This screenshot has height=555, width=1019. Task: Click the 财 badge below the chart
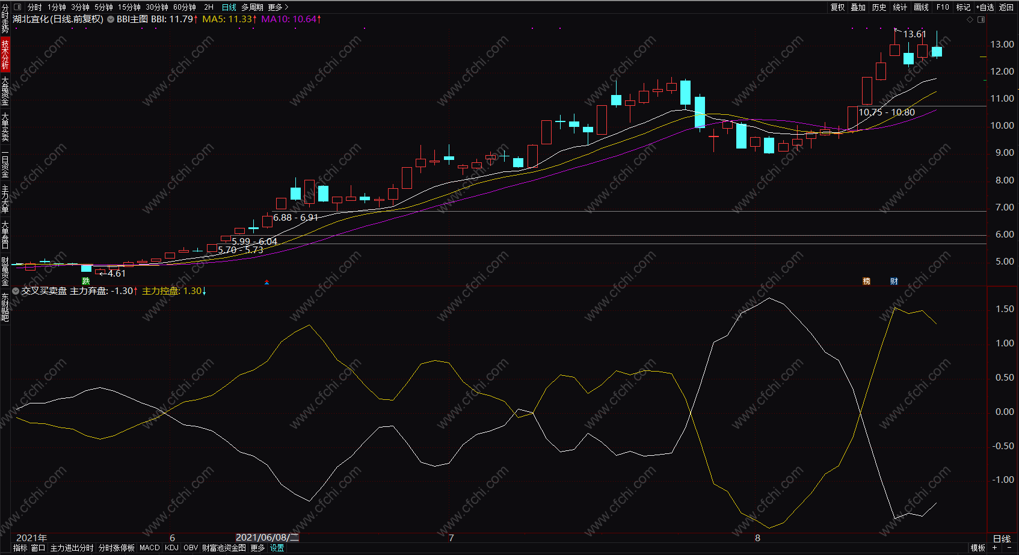click(894, 281)
